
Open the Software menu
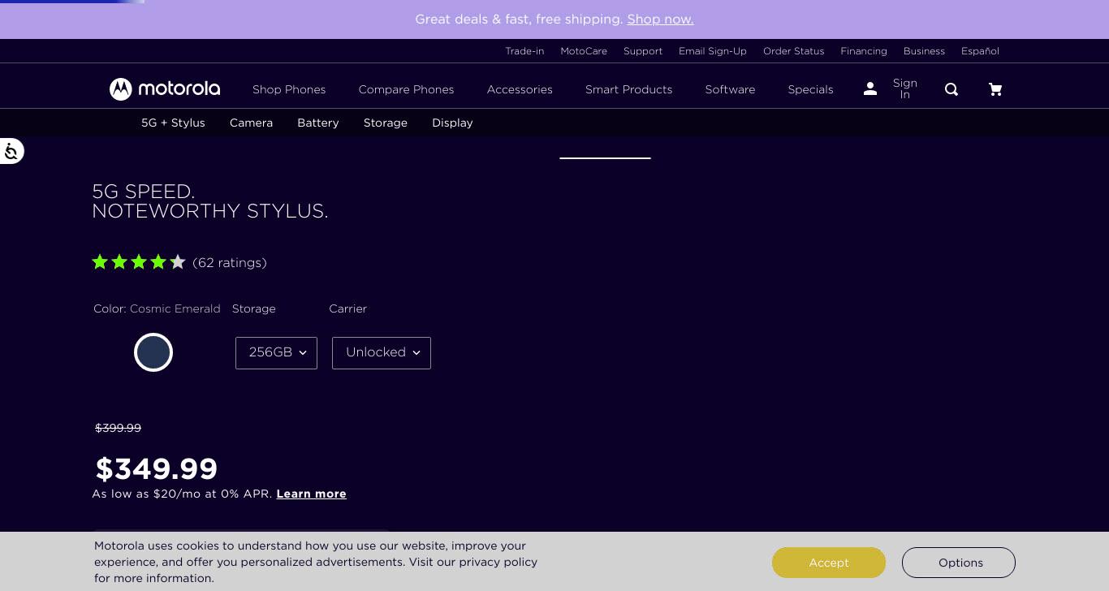[x=731, y=89]
